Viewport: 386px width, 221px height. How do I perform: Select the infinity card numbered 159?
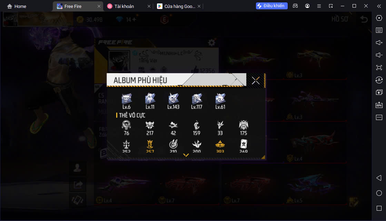point(196,128)
